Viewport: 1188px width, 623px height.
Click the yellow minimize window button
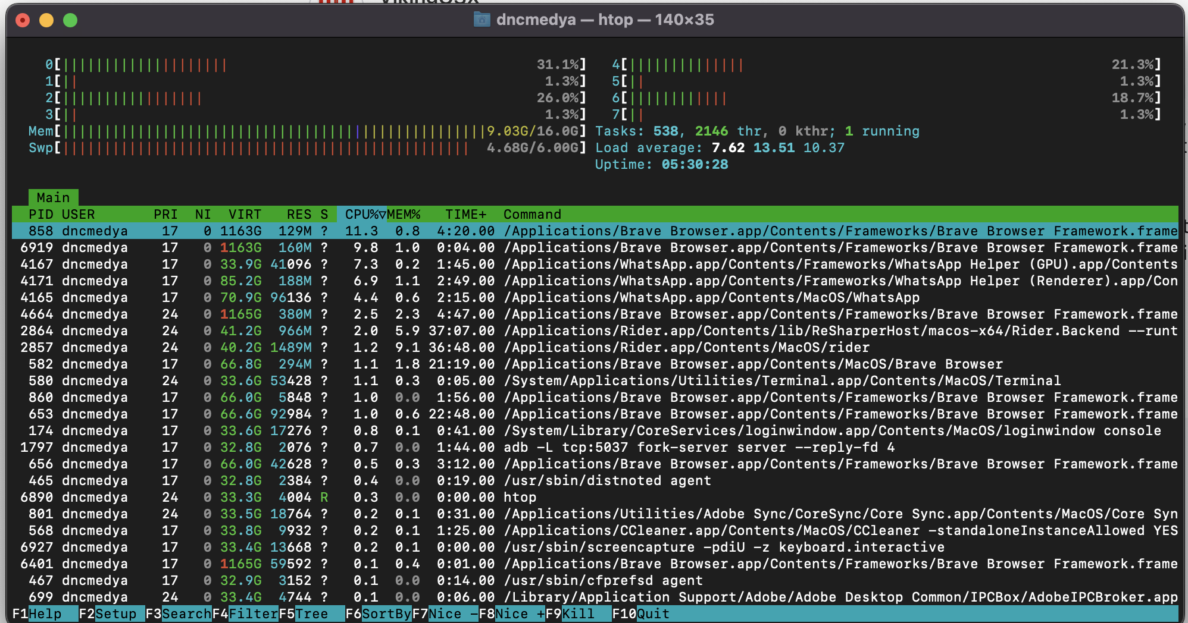coord(46,20)
